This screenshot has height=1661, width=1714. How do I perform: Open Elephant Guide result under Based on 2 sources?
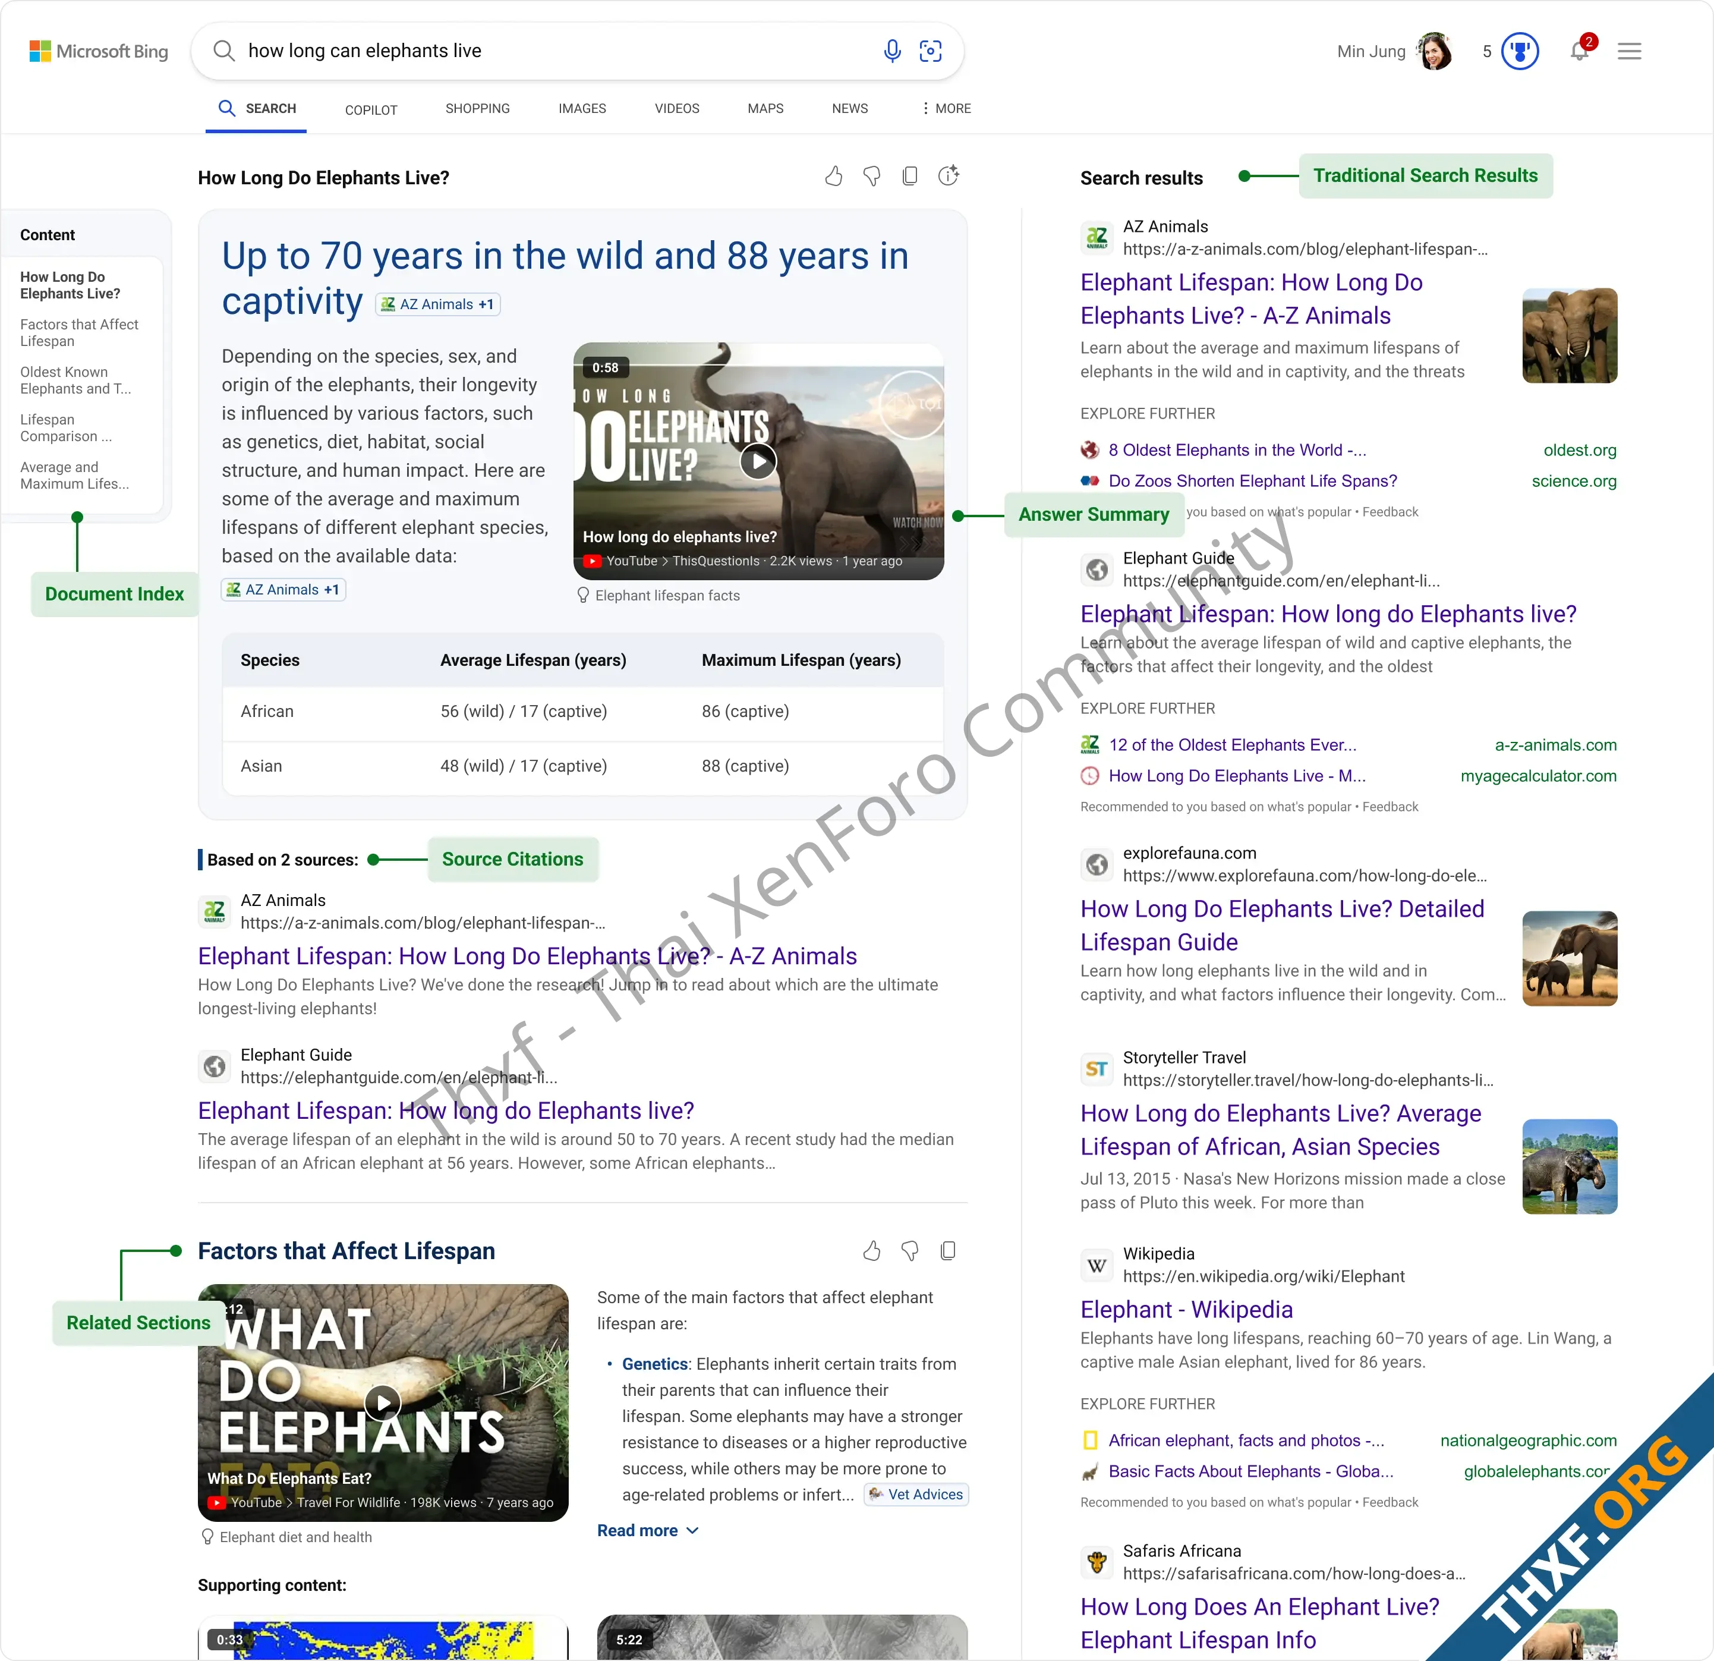[x=446, y=1111]
